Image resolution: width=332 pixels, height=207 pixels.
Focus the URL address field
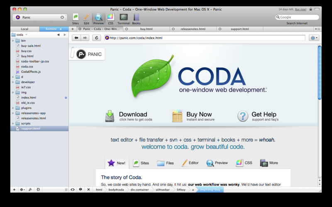(205, 38)
